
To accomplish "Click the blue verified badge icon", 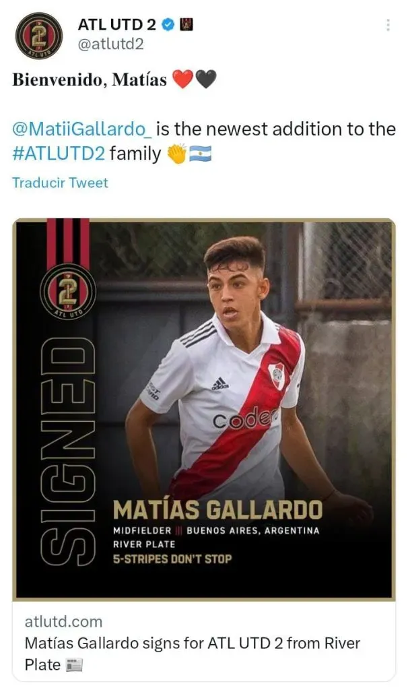I will tap(168, 25).
